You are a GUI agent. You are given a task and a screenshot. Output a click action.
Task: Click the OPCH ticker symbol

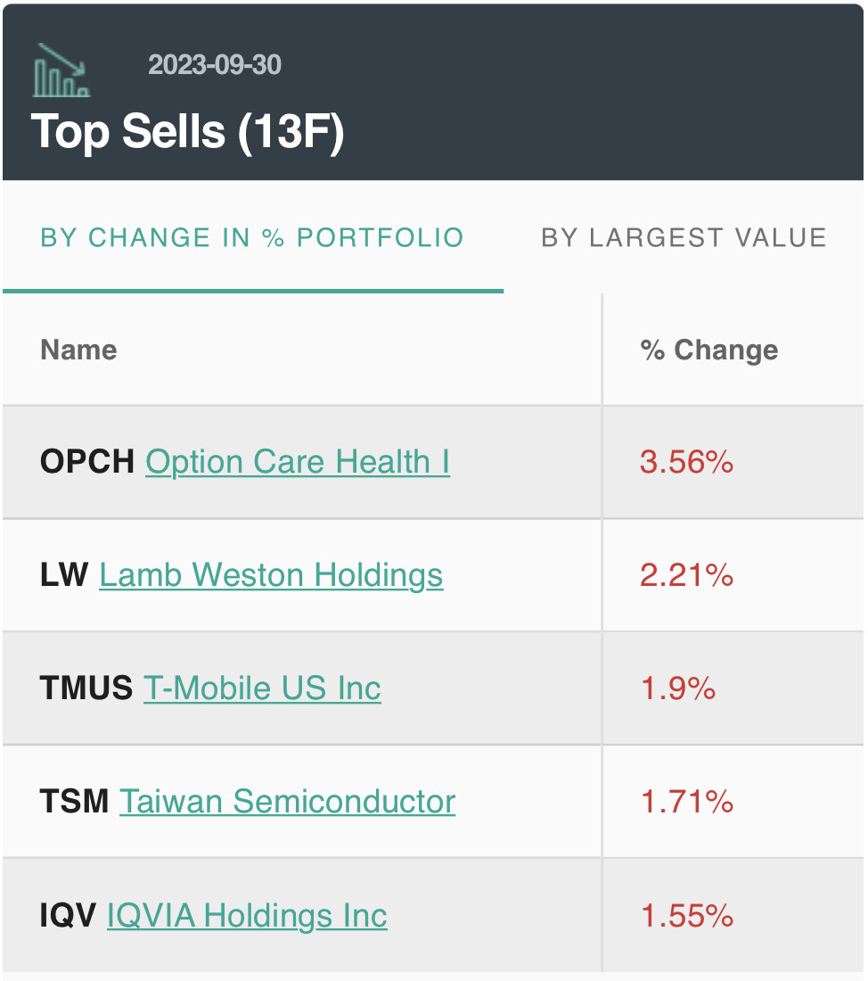[87, 462]
